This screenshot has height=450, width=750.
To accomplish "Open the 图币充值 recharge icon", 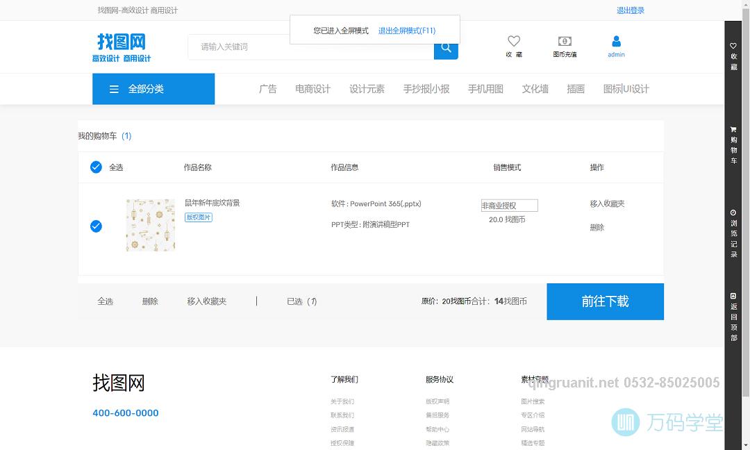I will [x=565, y=42].
